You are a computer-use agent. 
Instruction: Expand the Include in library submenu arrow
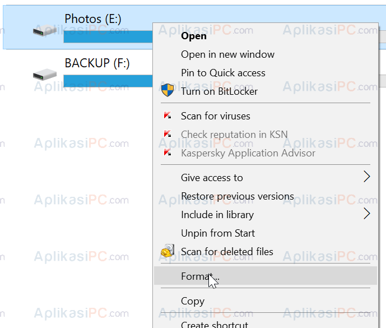coord(367,214)
